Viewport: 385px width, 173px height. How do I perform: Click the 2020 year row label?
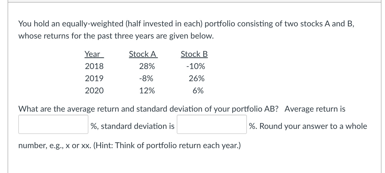click(x=94, y=91)
